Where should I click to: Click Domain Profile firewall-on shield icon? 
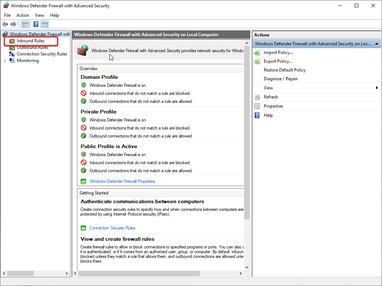coord(84,85)
